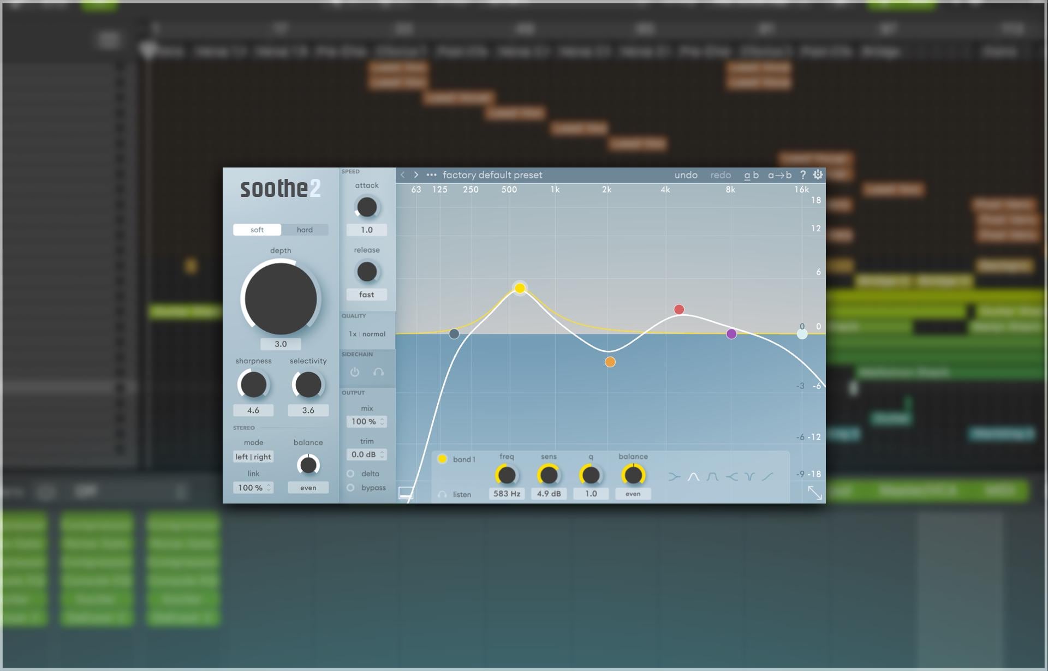Toggle the sidechain power icon

355,372
